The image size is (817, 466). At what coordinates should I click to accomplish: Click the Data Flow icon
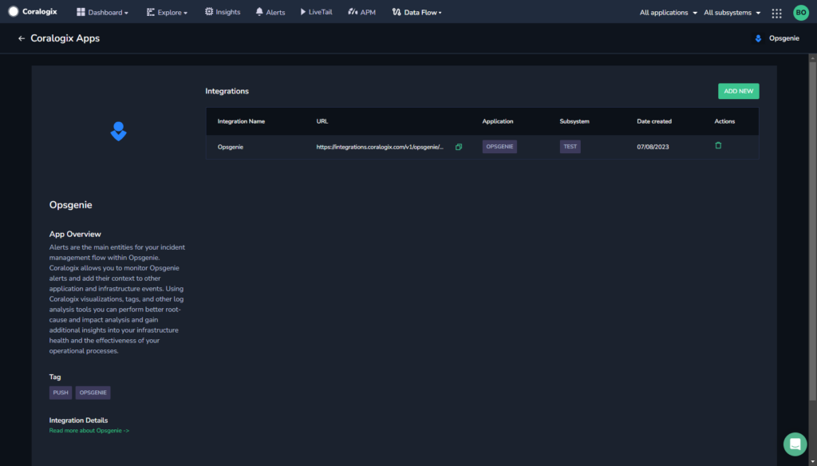[397, 11]
